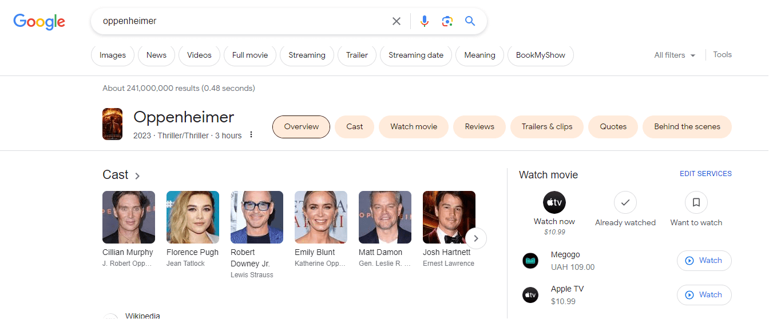Click Megogo UAH 109.00 price text
Viewport: 769px width, 319px height.
573,267
